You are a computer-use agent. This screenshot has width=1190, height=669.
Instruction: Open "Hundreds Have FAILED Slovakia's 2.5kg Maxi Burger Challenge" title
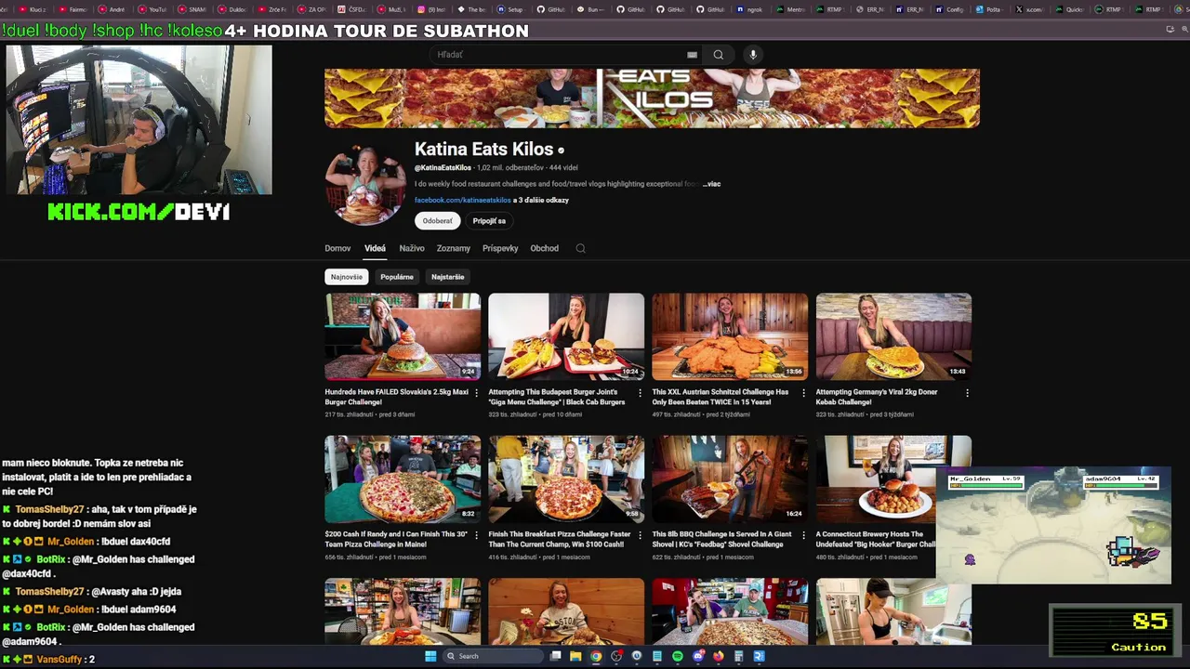coord(397,397)
